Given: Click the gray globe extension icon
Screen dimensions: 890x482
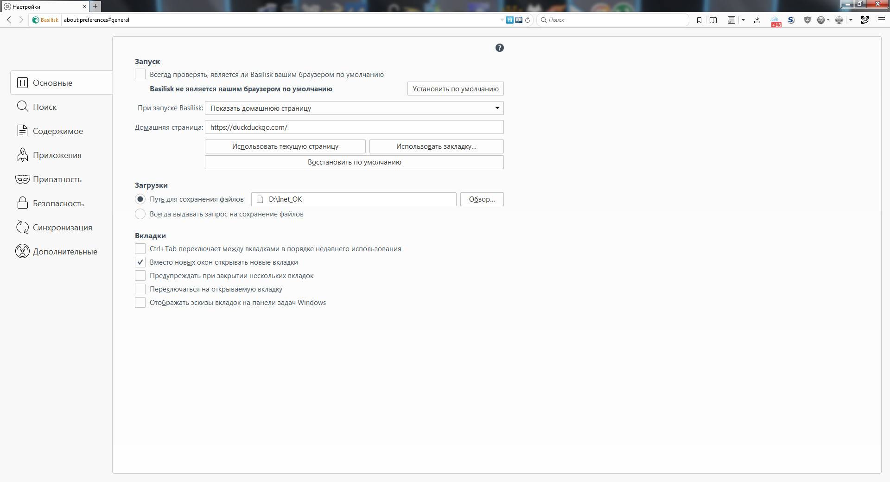Looking at the screenshot, I should 821,20.
